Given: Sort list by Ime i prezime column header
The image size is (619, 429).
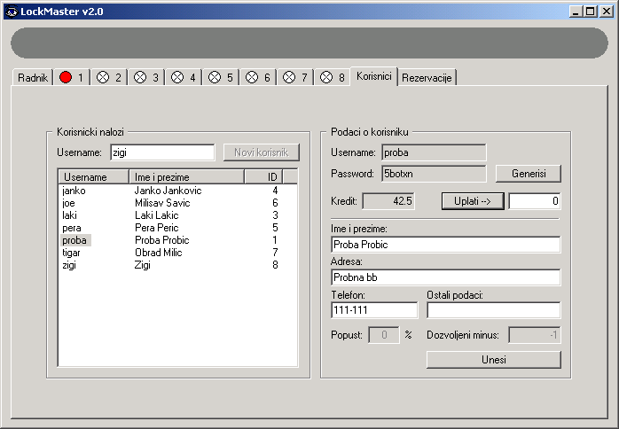Looking at the screenshot, I should pos(187,176).
